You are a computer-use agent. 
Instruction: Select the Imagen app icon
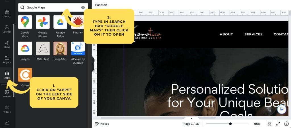click(x=25, y=48)
